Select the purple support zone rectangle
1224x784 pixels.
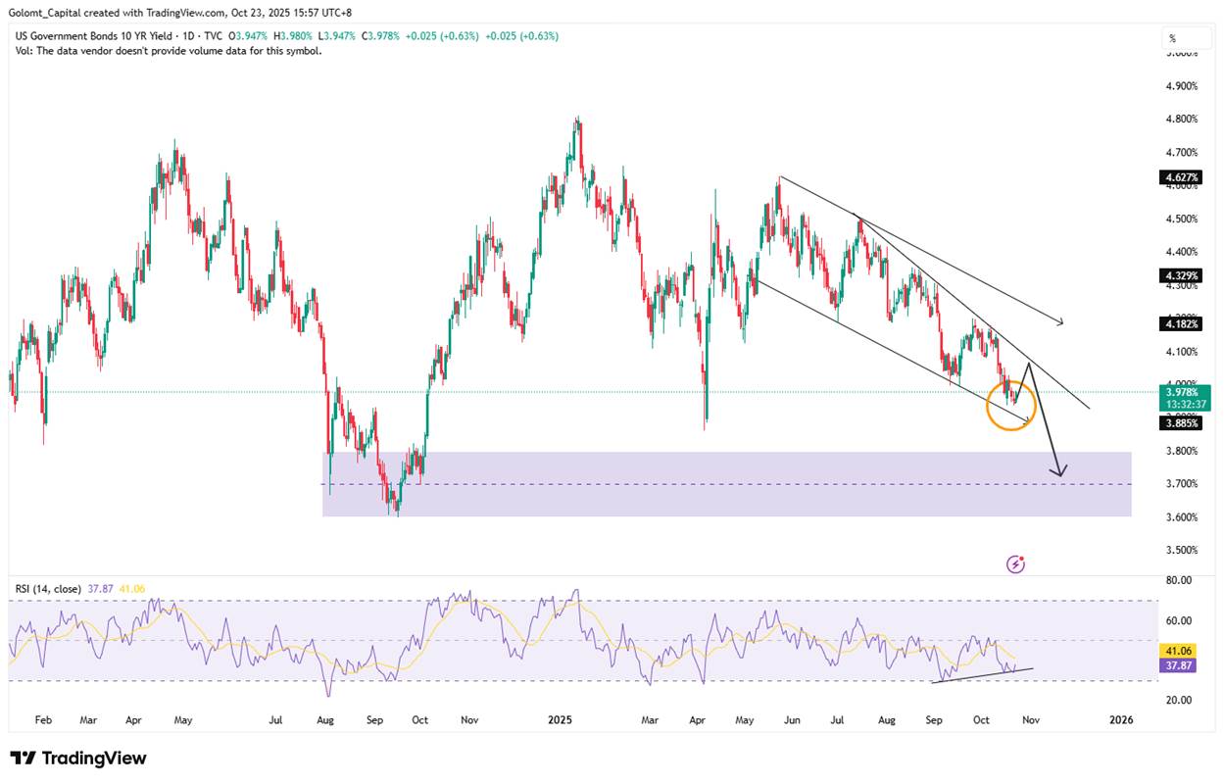point(725,500)
